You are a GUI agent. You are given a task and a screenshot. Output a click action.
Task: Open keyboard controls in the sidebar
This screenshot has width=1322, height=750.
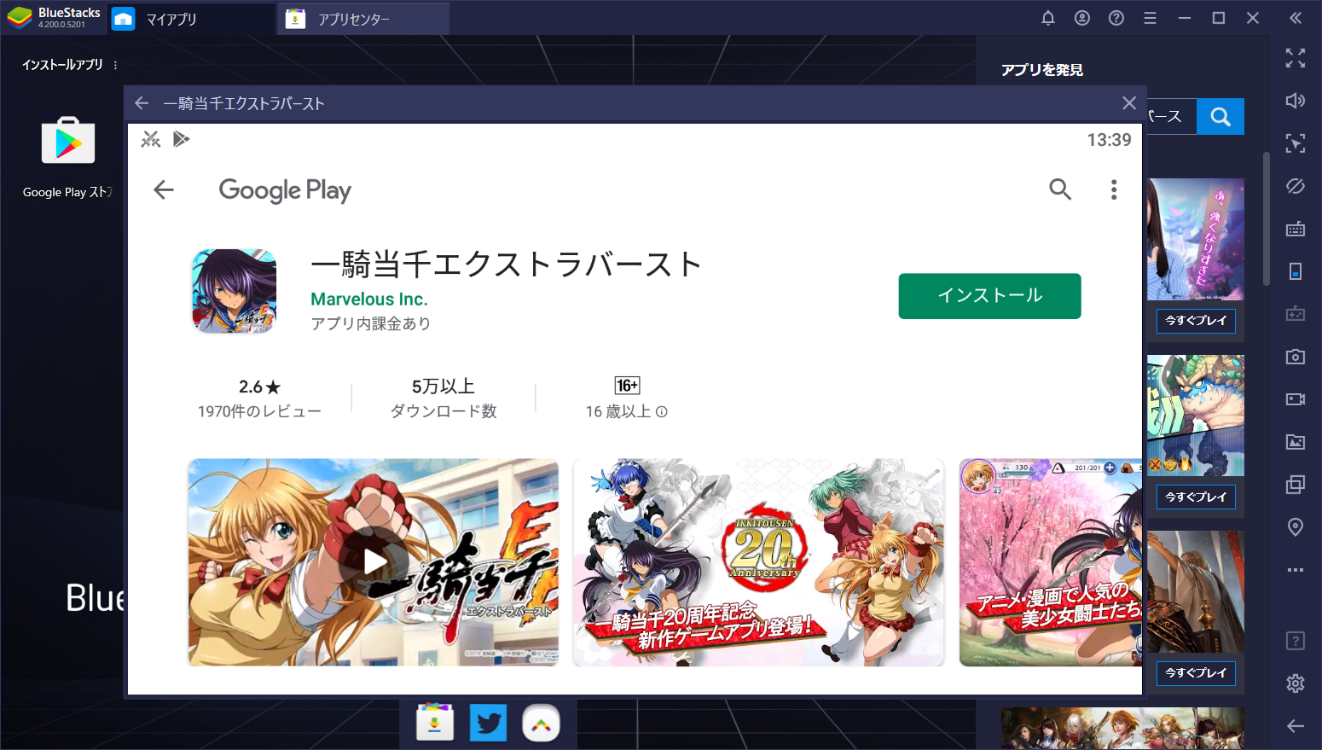point(1296,229)
